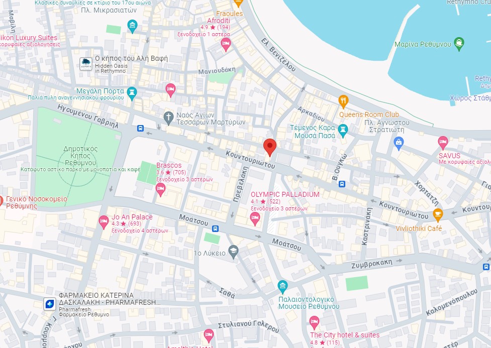Image resolution: width=491 pixels, height=348 pixels.
Task: Open The City hotel & suites label
Action: (345, 335)
